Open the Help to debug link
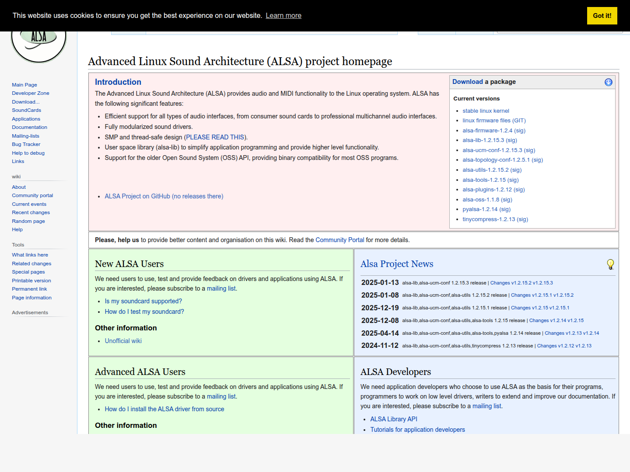The width and height of the screenshot is (630, 472). coord(28,153)
